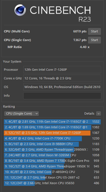Screen dimensions: 106x192
Task: Select the Ryzen 7 1700X ranking entry
Action: 52,161
